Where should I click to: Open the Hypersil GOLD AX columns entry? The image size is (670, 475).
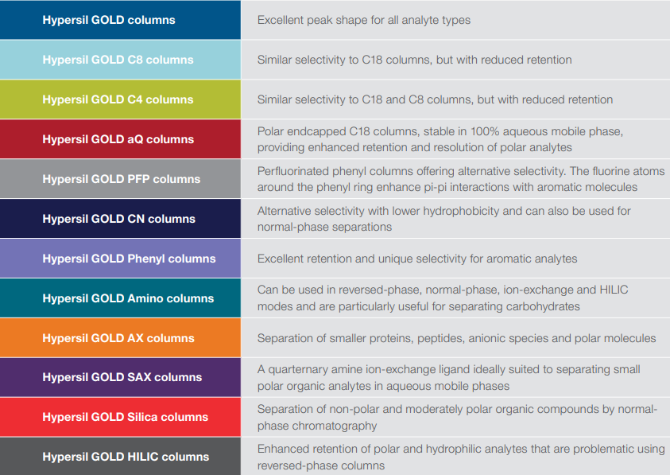(x=118, y=338)
